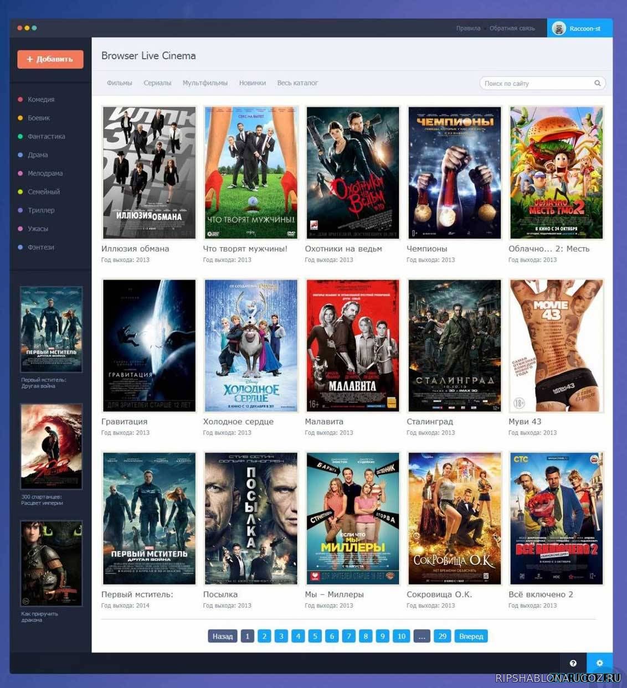Jump to page 10 in pagination
The width and height of the screenshot is (627, 688).
(x=401, y=636)
